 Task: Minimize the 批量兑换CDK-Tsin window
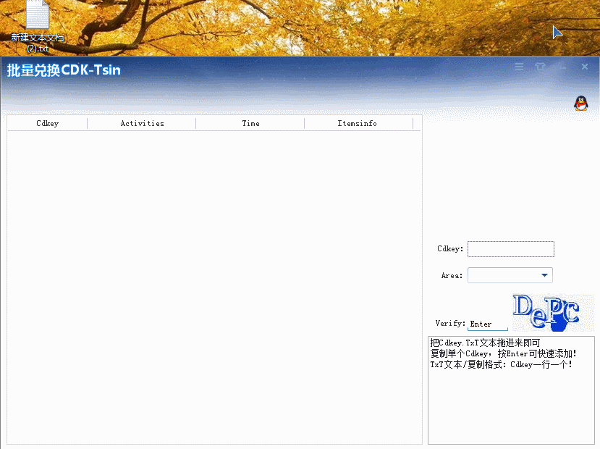[x=562, y=67]
